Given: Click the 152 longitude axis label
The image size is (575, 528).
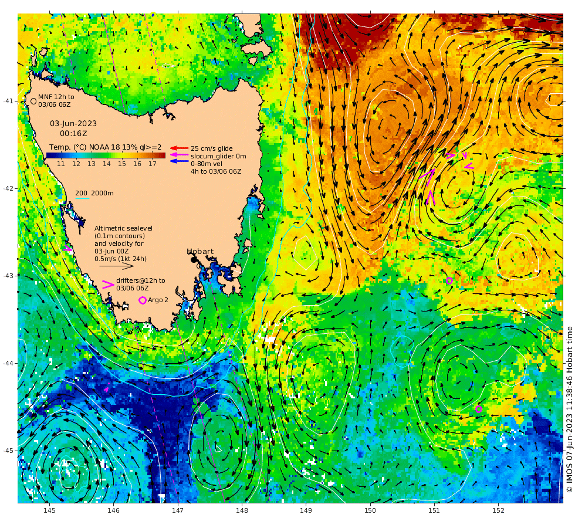Looking at the screenshot, I should [498, 510].
